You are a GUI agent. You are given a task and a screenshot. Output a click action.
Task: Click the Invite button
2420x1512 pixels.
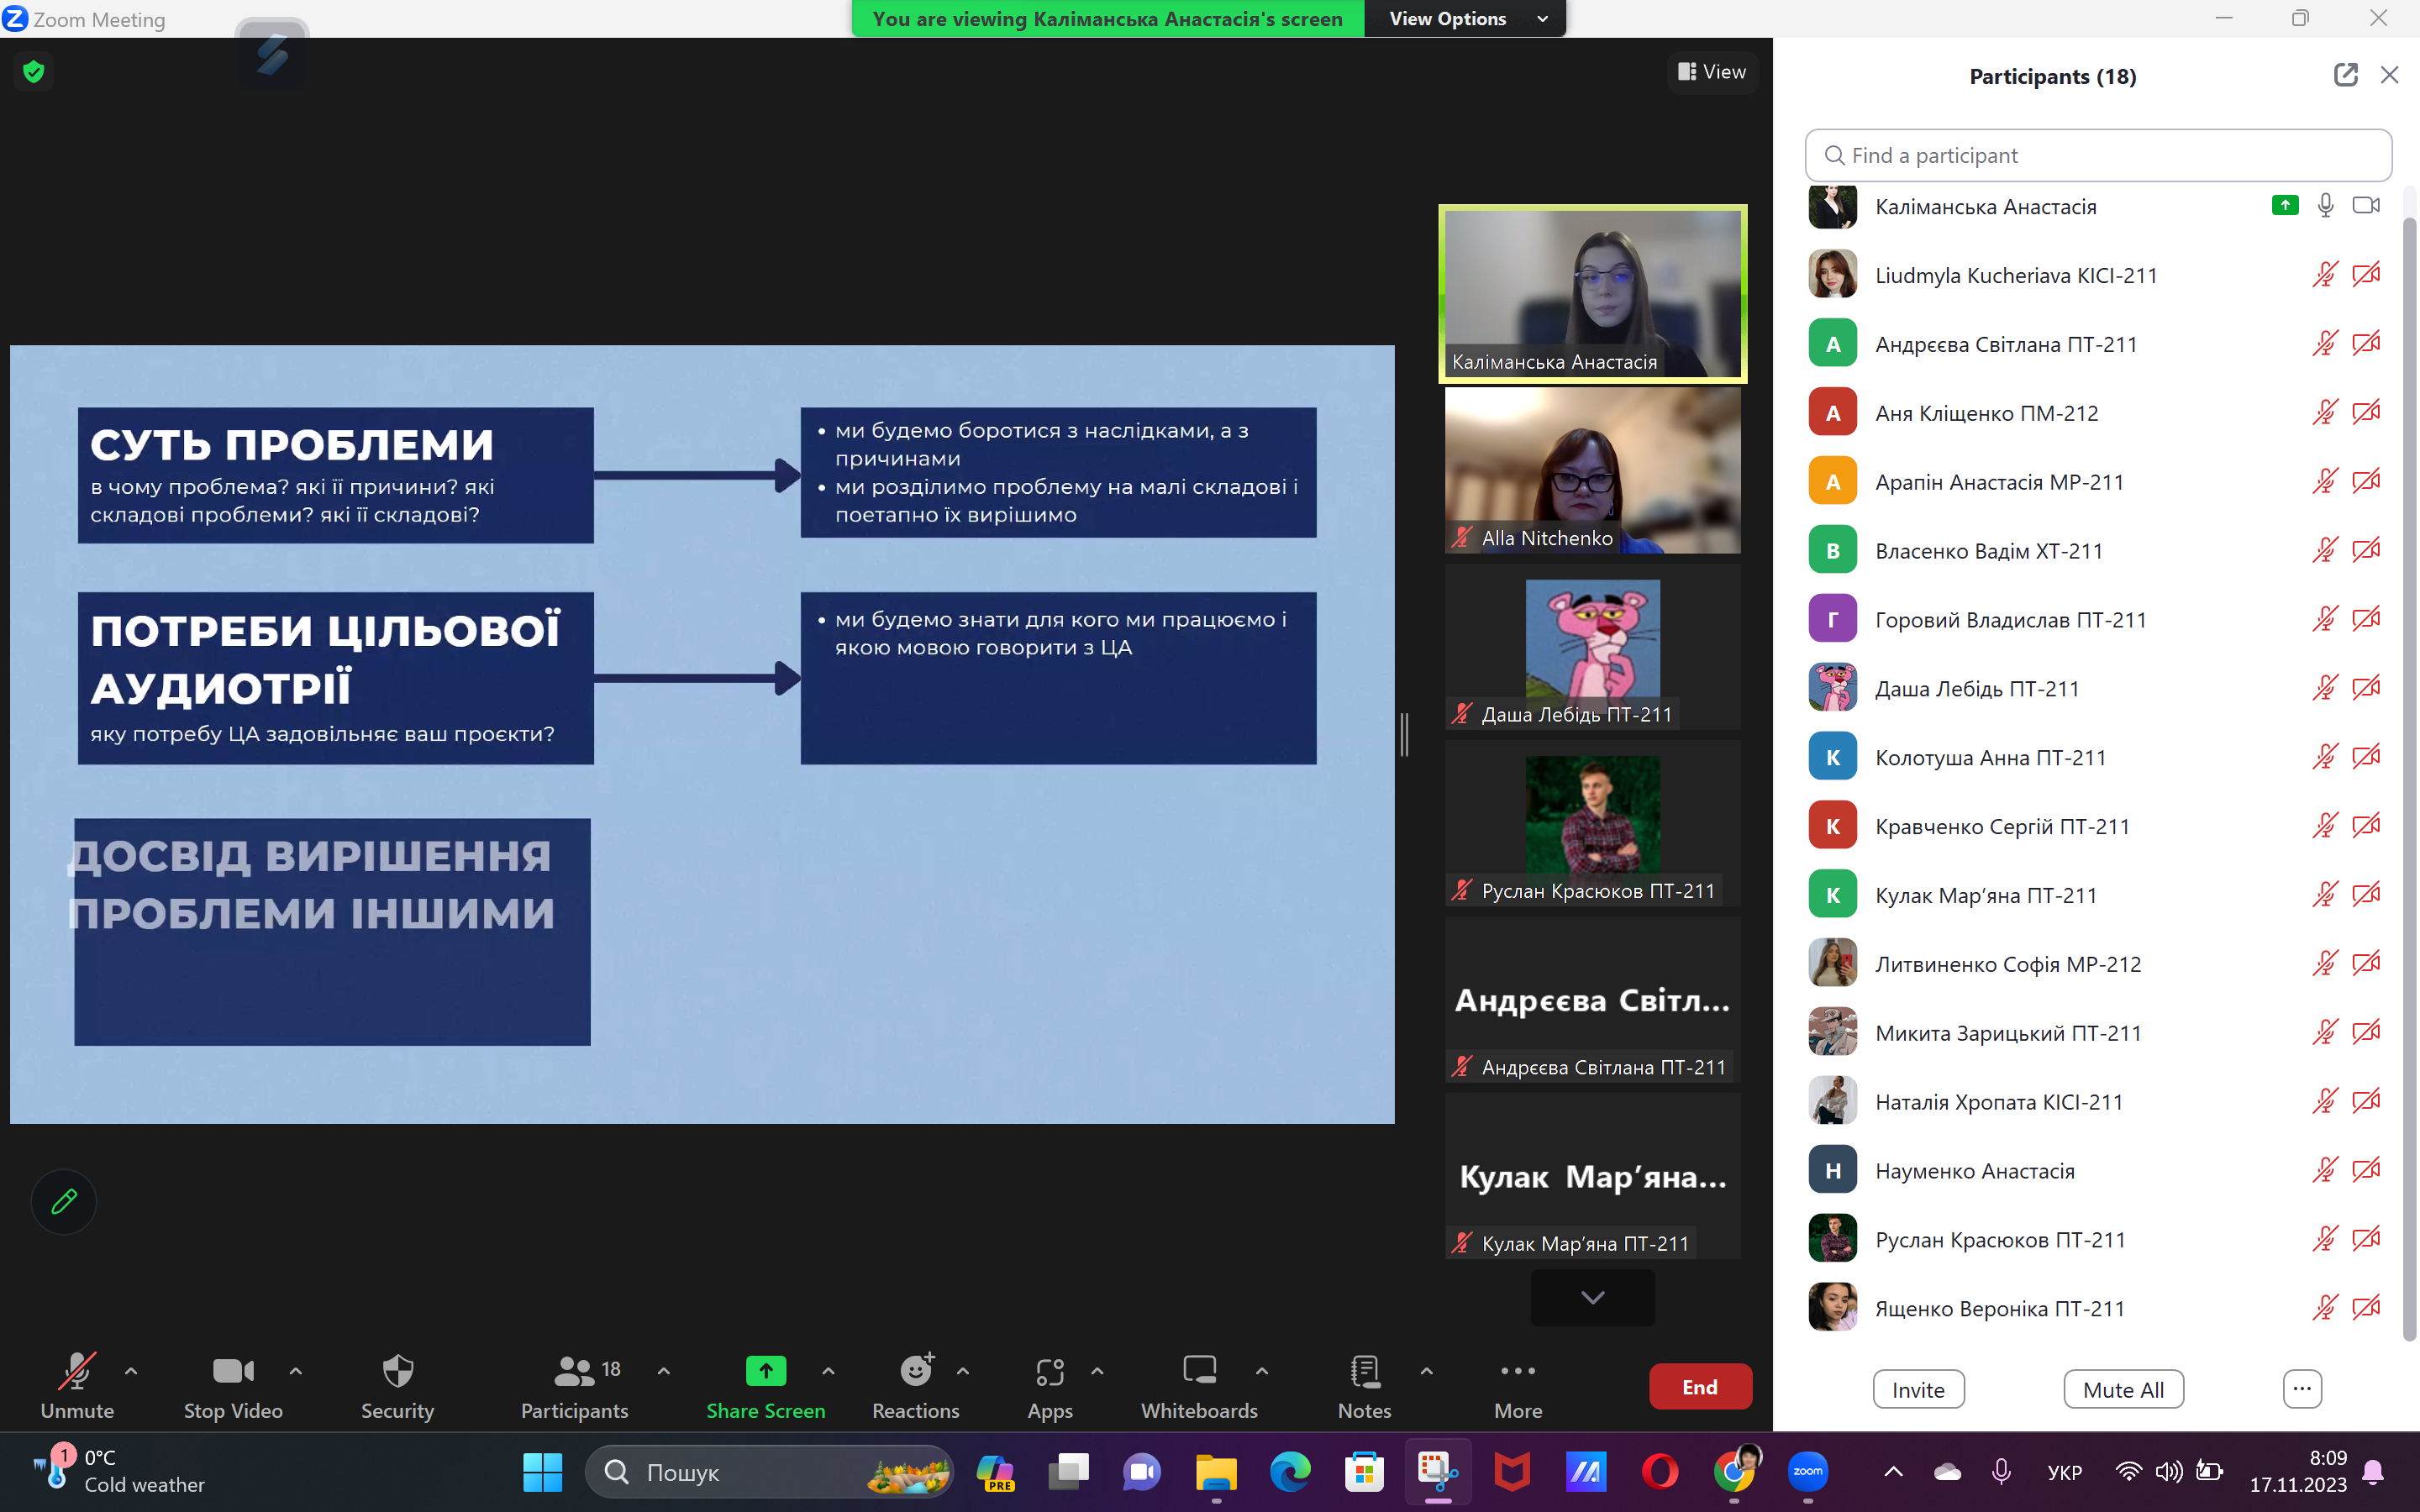click(1918, 1389)
